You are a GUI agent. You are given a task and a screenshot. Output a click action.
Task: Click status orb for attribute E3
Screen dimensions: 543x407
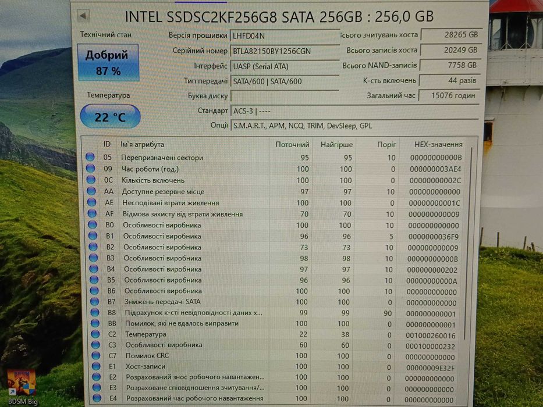point(97,388)
